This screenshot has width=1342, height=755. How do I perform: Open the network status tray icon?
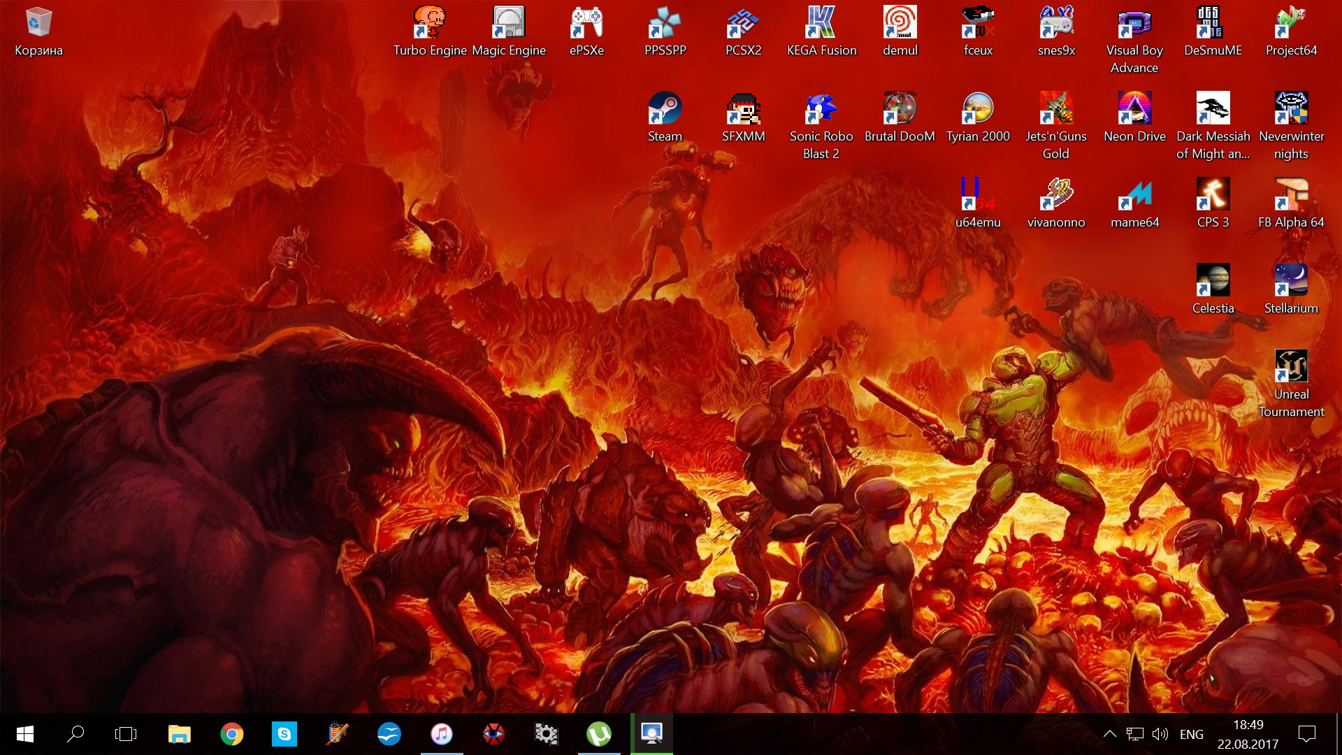click(1135, 734)
